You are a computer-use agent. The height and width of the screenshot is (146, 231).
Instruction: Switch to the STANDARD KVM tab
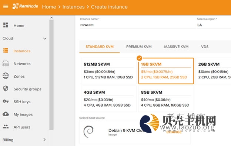[x=100, y=47]
